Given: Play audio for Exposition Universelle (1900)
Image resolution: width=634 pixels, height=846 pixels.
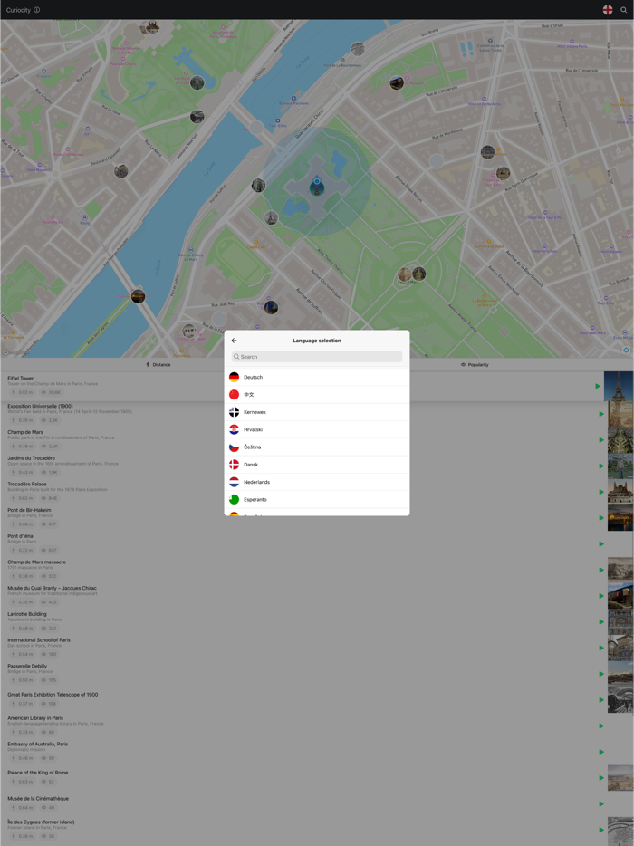Looking at the screenshot, I should (601, 414).
